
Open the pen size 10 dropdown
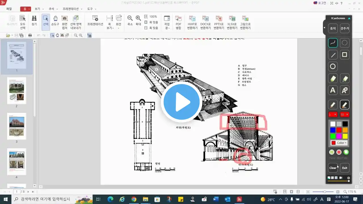[x=345, y=114]
